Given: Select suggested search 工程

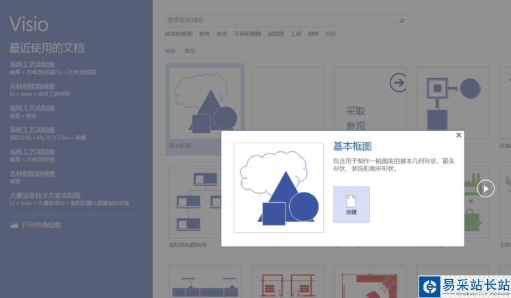Looking at the screenshot, I should pos(296,34).
